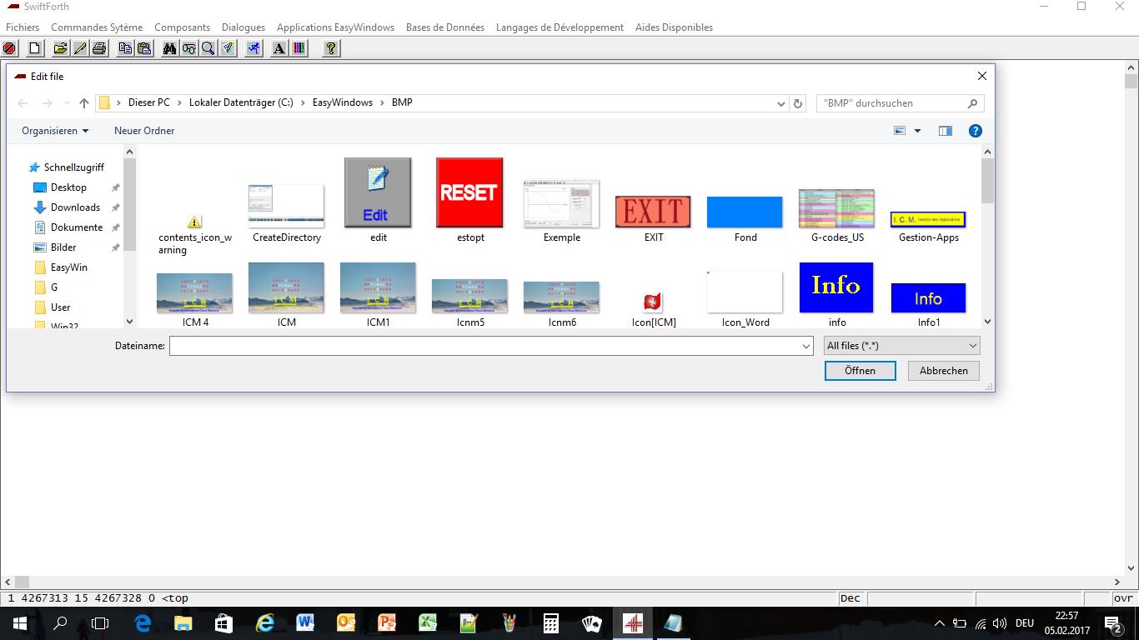Click the eyeglasses toolbar icon

(x=189, y=48)
